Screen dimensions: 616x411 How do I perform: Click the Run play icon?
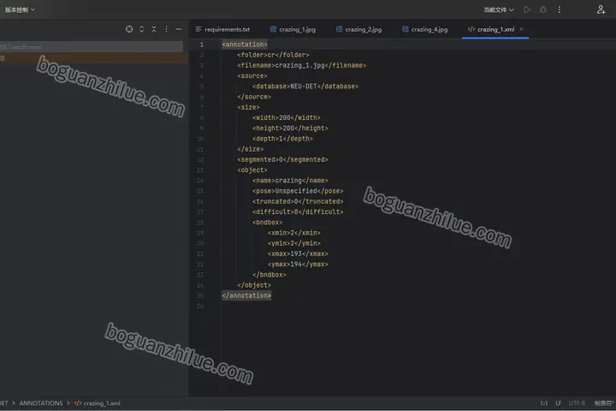(527, 9)
